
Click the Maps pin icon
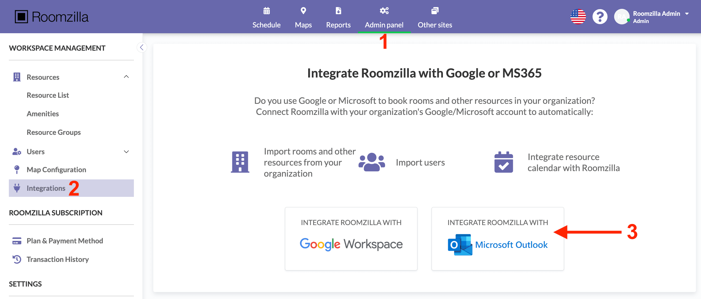click(x=303, y=11)
